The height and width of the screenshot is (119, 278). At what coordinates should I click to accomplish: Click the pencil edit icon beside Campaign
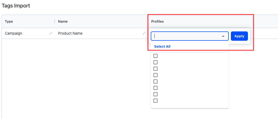click(x=51, y=33)
